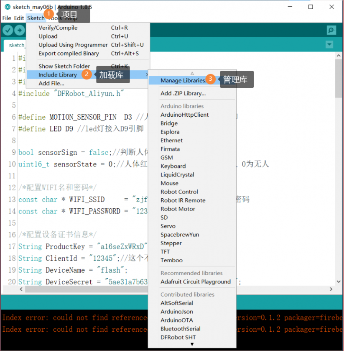Include the SD library
Image resolution: width=344 pixels, height=351 pixels.
pyautogui.click(x=192, y=218)
